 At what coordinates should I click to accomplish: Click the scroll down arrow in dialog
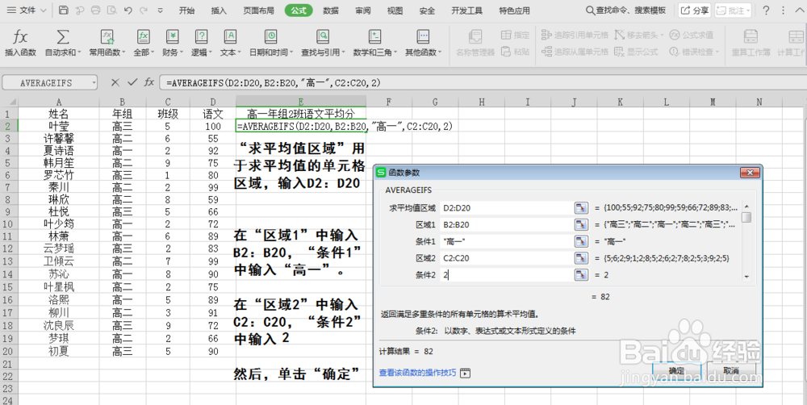coord(746,277)
